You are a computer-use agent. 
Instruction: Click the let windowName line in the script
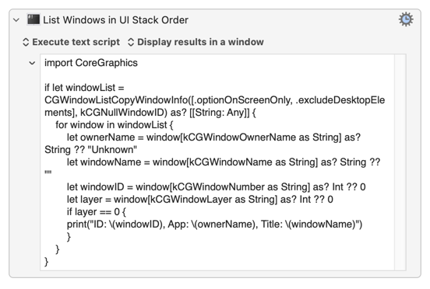point(224,162)
